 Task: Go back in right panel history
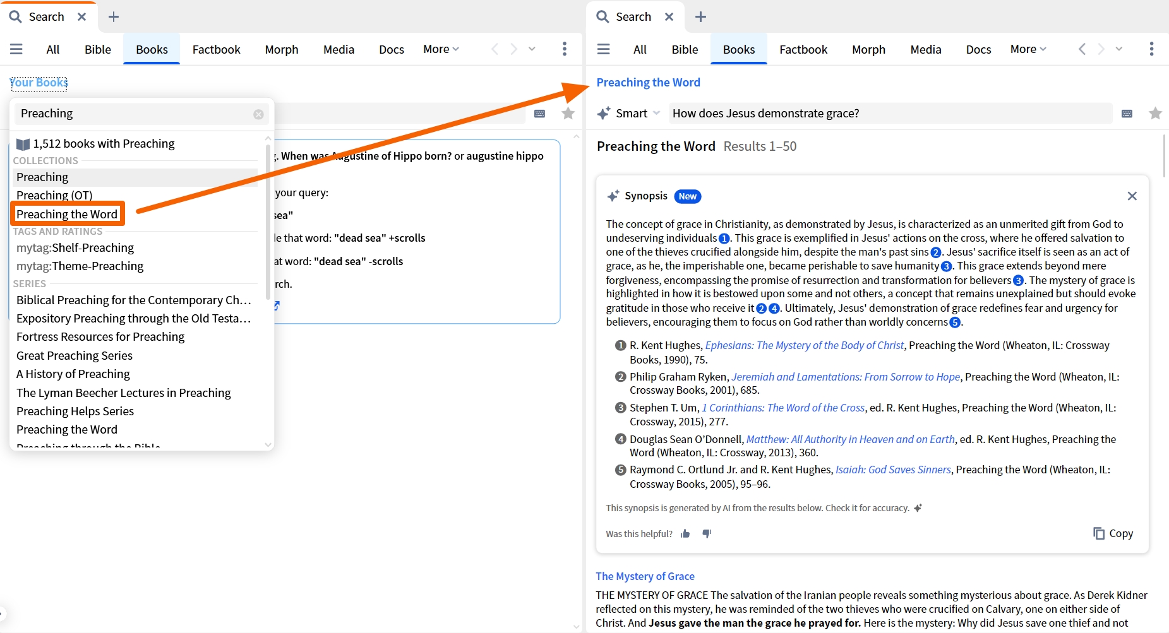click(x=1082, y=49)
